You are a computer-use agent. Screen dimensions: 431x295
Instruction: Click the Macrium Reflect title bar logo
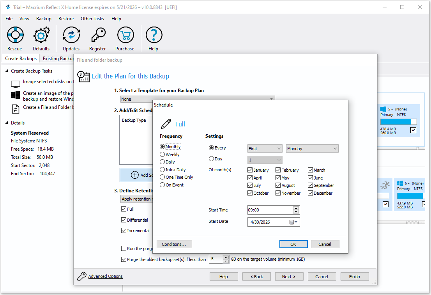click(x=8, y=7)
